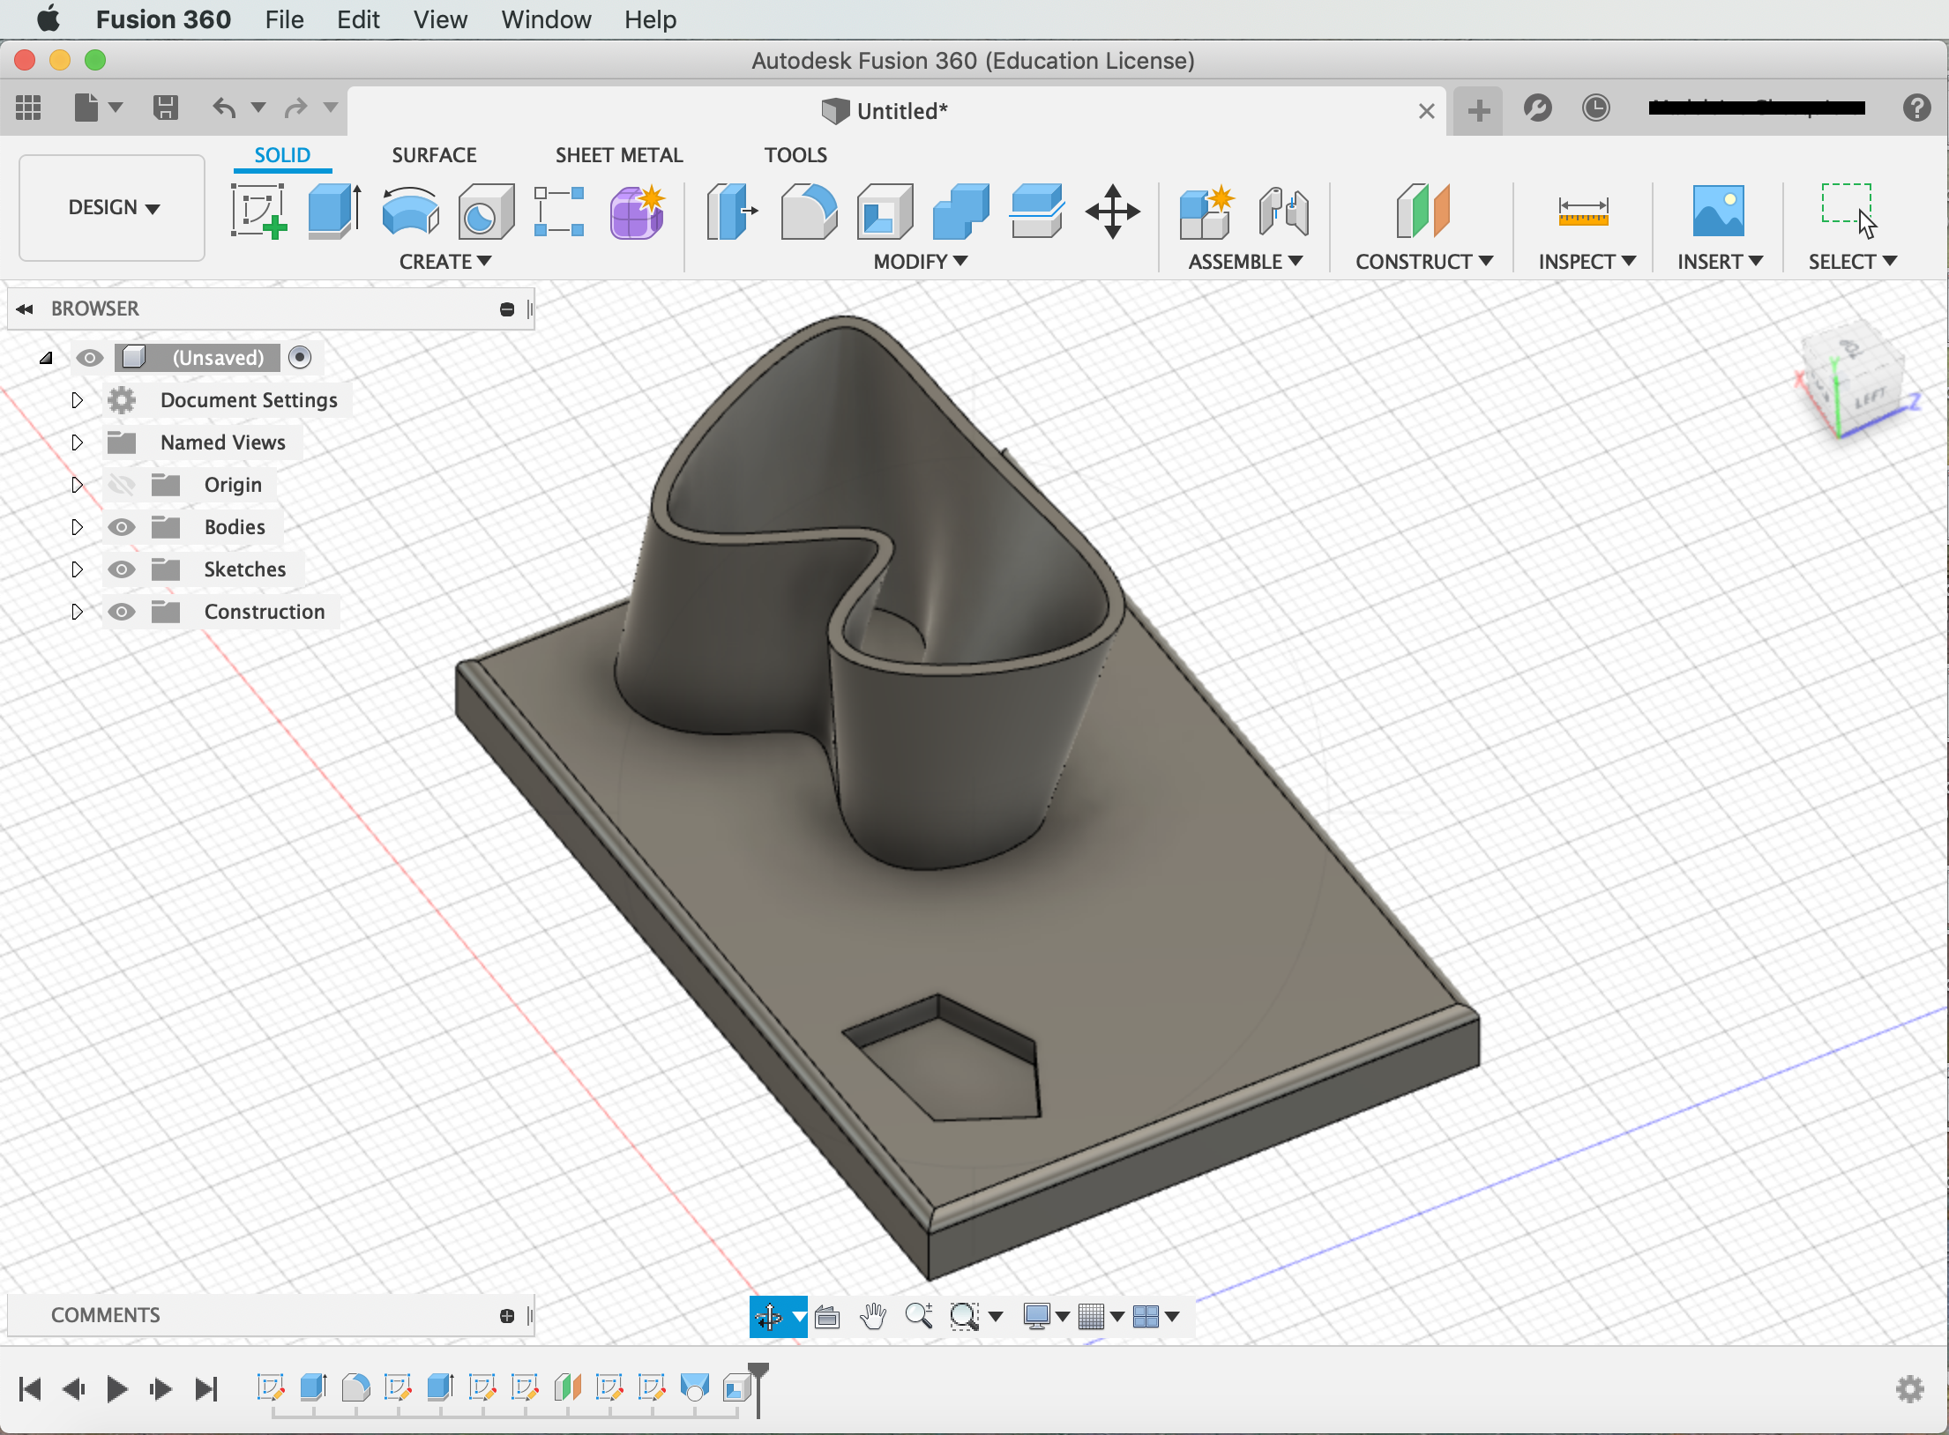Image resolution: width=1949 pixels, height=1435 pixels.
Task: Select the Joint tool
Action: [1283, 211]
